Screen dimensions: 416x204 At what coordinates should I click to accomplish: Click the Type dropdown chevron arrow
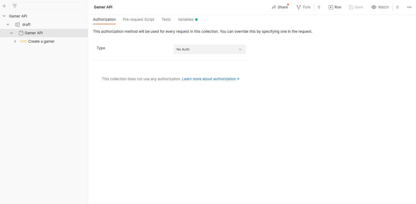click(240, 49)
